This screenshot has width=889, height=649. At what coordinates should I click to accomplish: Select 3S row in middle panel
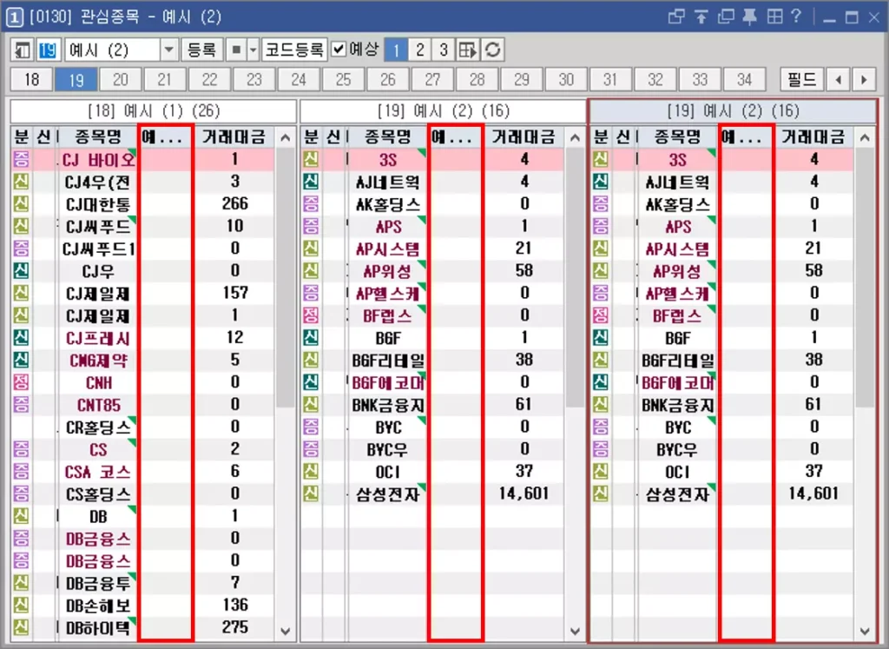tap(432, 159)
